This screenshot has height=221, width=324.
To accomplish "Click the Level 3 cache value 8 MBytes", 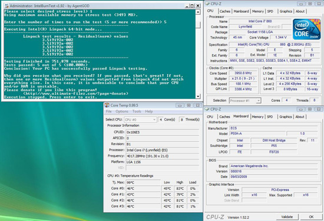I will [290, 89].
